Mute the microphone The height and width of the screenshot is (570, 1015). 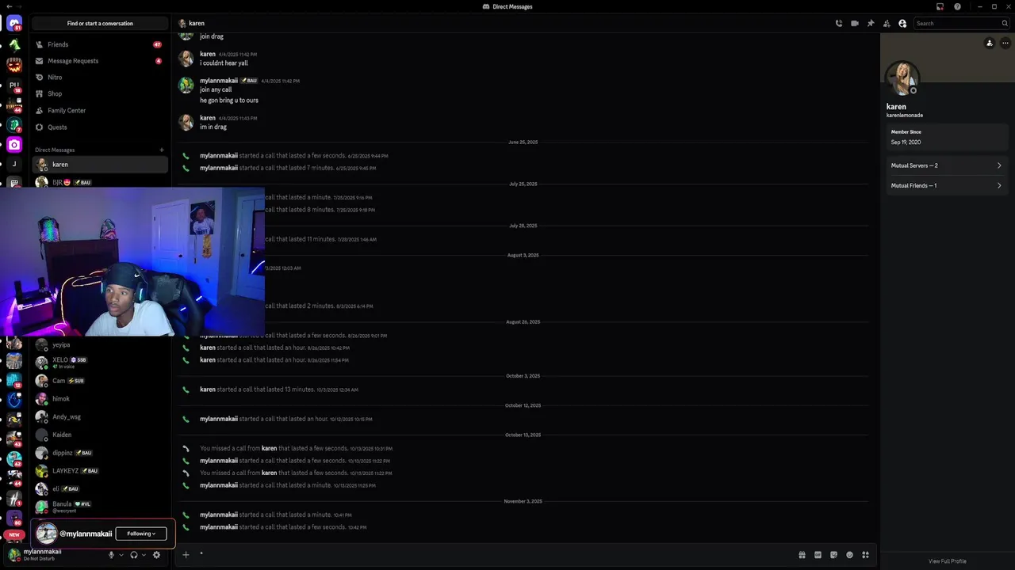(x=112, y=555)
